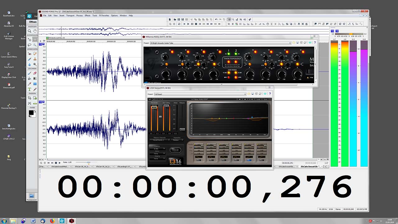Toggle the fifth band enable button in L316
The image size is (398, 224).
pos(249,160)
